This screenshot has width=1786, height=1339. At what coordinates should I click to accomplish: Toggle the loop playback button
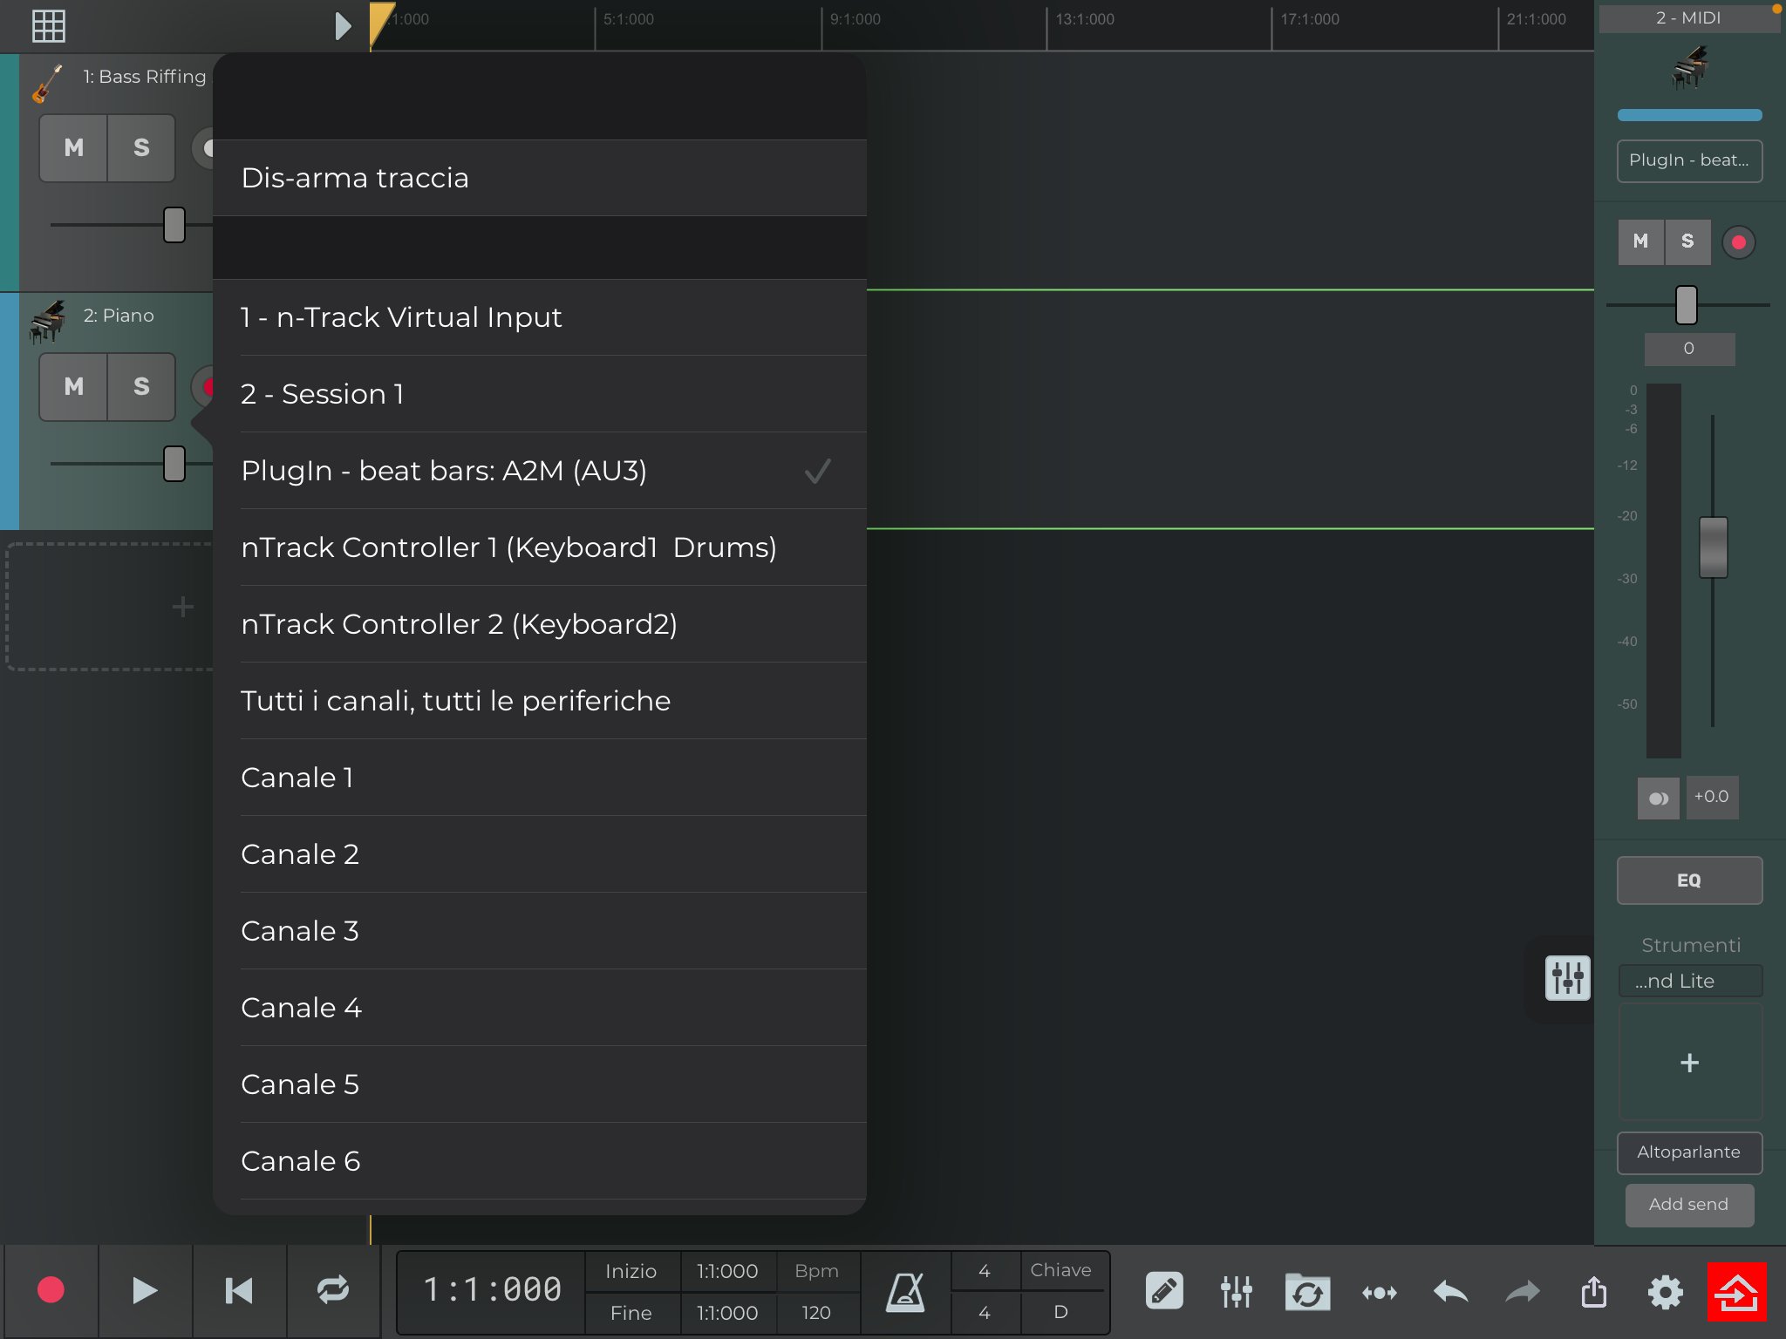pyautogui.click(x=333, y=1290)
